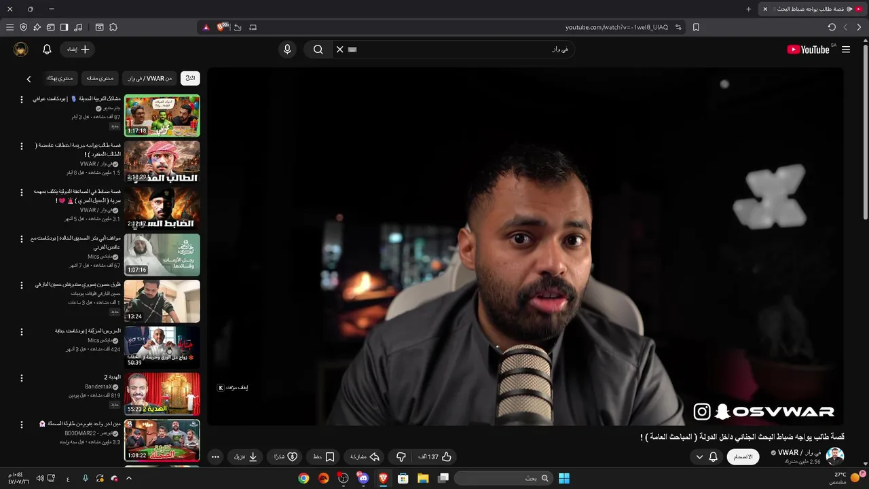Open the tab search toolbar icon

coord(99,27)
